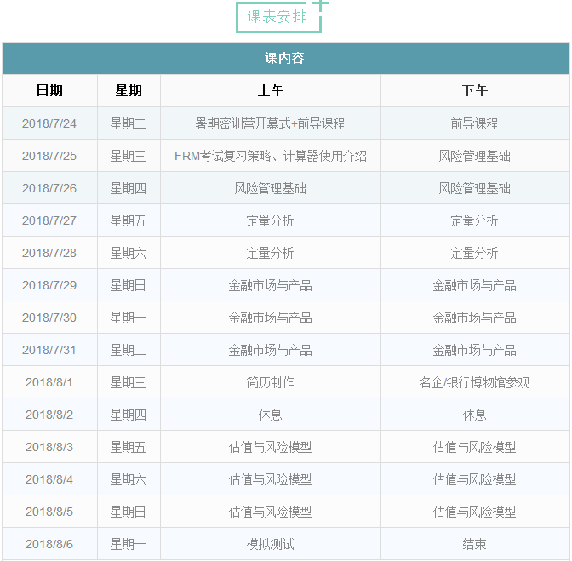The width and height of the screenshot is (572, 561).
Task: Select the 日期 column header
Action: pos(49,90)
